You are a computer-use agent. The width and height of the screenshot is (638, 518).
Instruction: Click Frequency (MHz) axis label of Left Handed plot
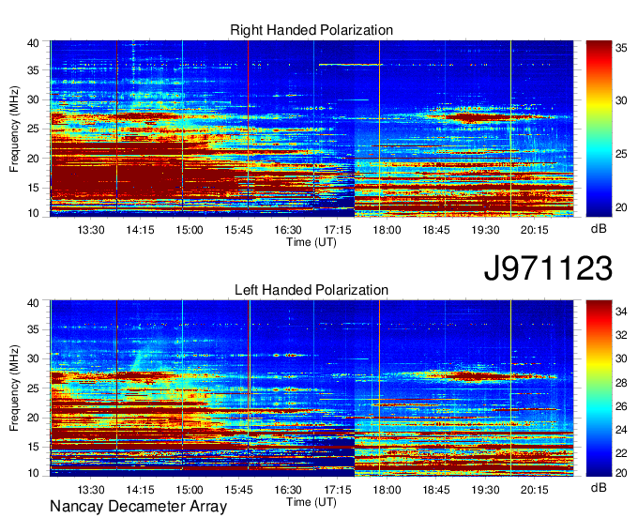[x=14, y=388]
